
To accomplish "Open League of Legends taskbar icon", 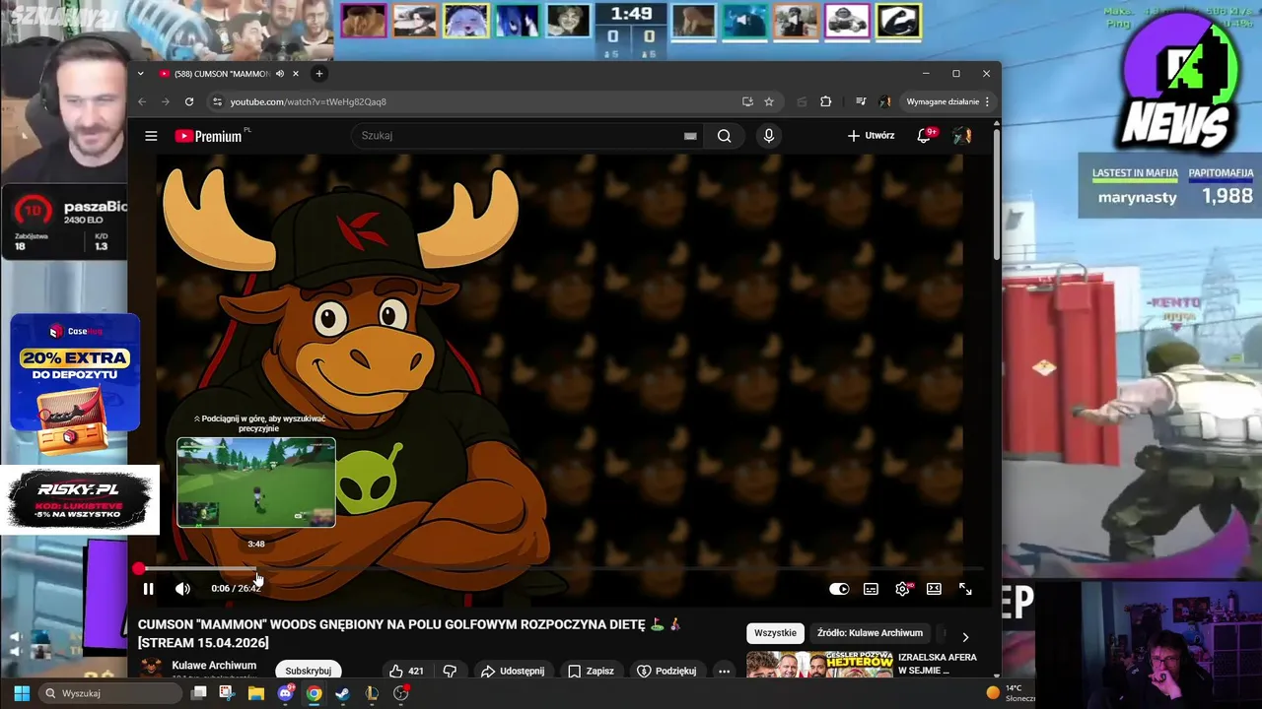I will (x=372, y=693).
